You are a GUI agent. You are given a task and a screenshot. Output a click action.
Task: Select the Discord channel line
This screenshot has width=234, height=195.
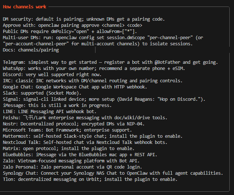point(52,75)
